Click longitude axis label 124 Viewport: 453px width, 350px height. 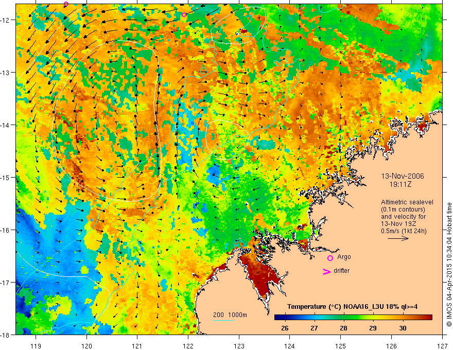290,346
